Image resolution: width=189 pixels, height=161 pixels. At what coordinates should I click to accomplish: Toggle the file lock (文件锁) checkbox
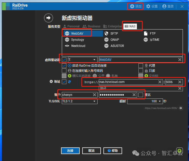tap(141, 76)
